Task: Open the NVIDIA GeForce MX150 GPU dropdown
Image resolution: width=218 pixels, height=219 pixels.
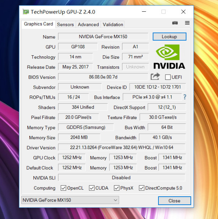Action: [70, 200]
